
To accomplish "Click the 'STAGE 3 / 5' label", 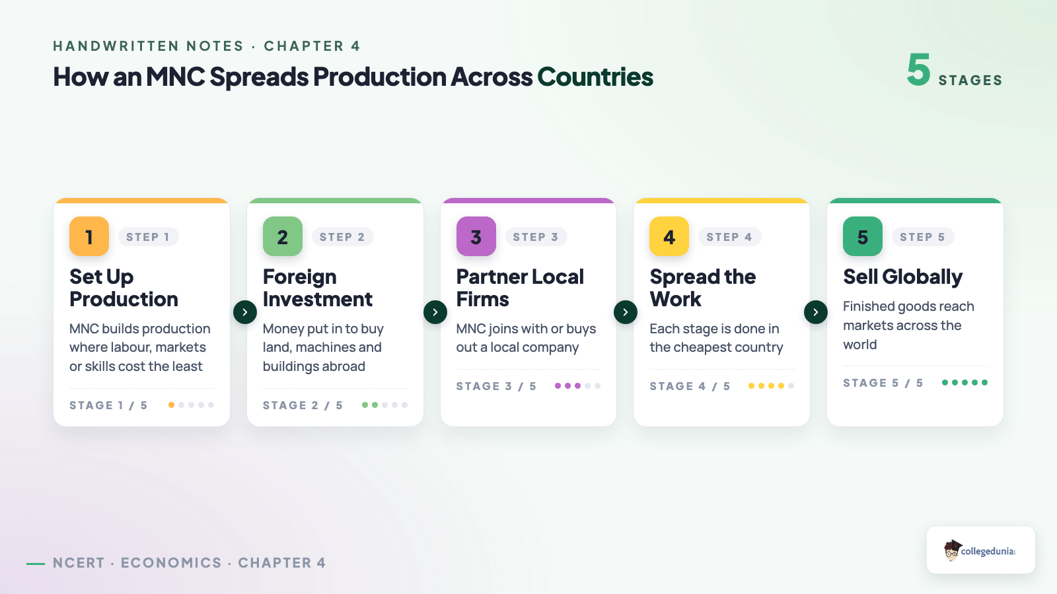I will point(496,386).
